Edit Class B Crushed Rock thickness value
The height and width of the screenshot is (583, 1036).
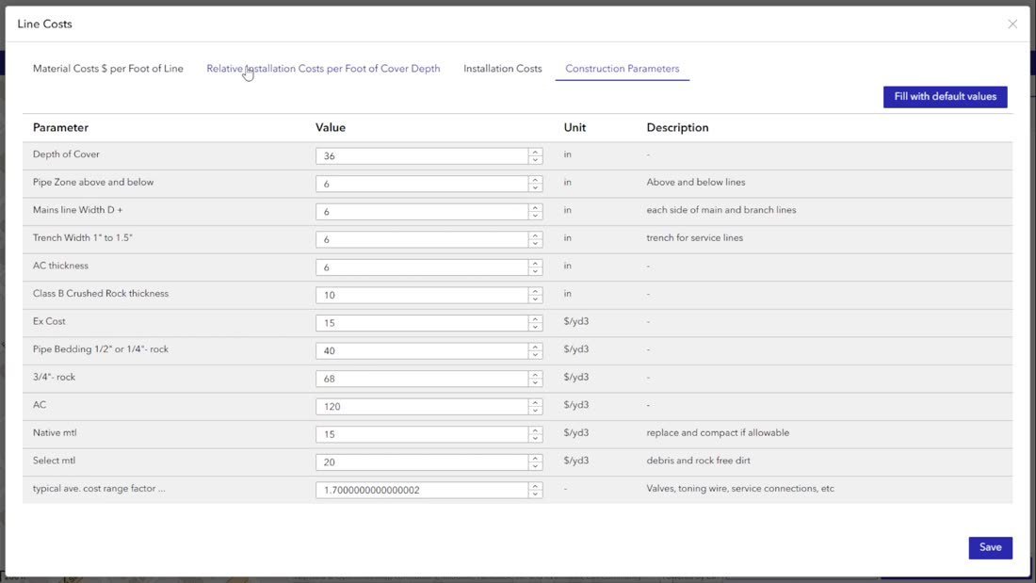422,295
